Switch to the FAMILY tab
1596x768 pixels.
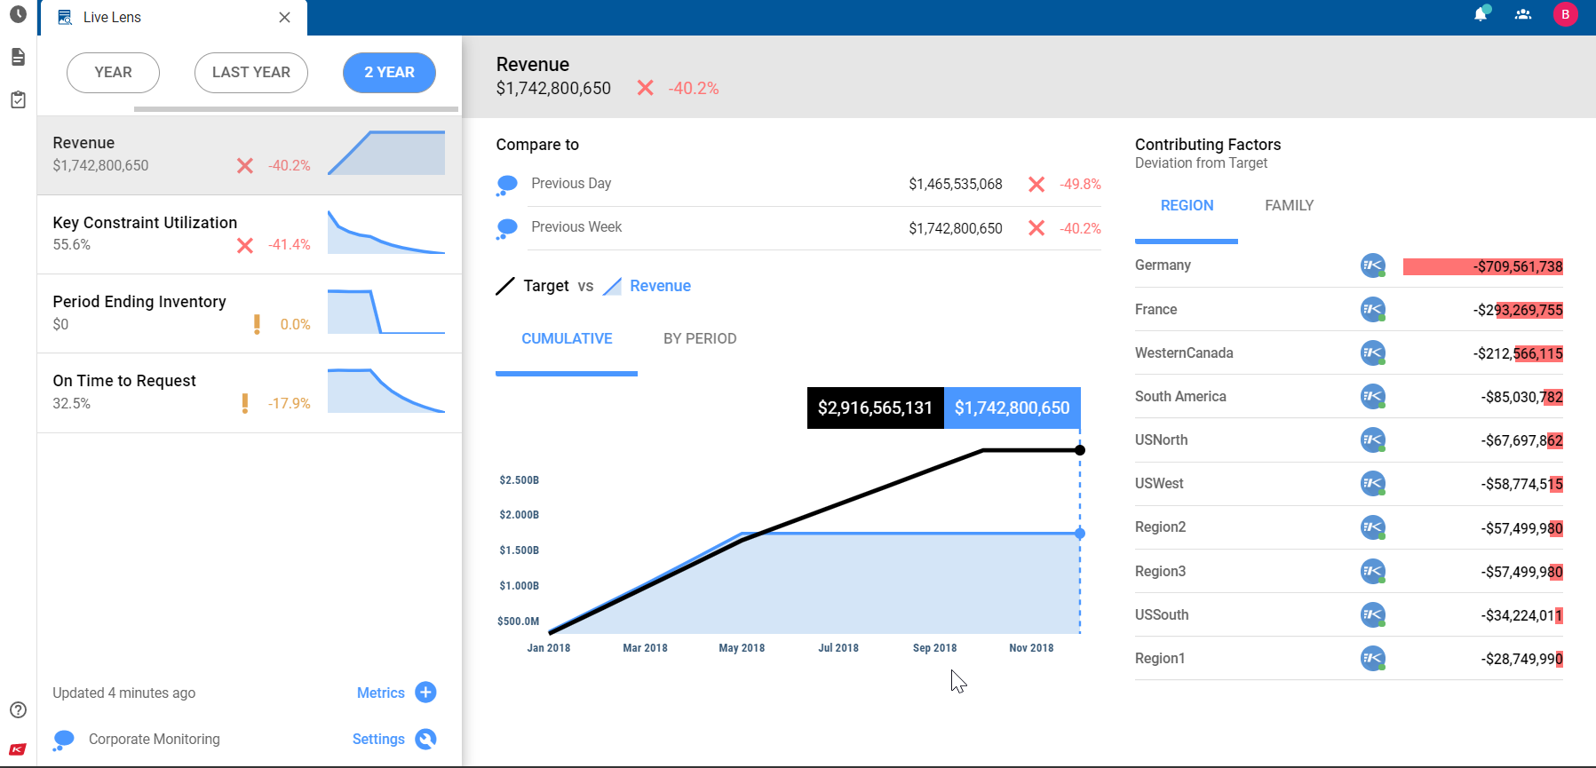click(x=1289, y=205)
